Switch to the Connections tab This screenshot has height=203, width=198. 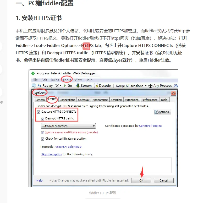(x=67, y=100)
